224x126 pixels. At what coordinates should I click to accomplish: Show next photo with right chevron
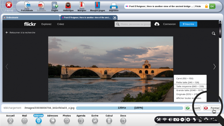(x=214, y=67)
